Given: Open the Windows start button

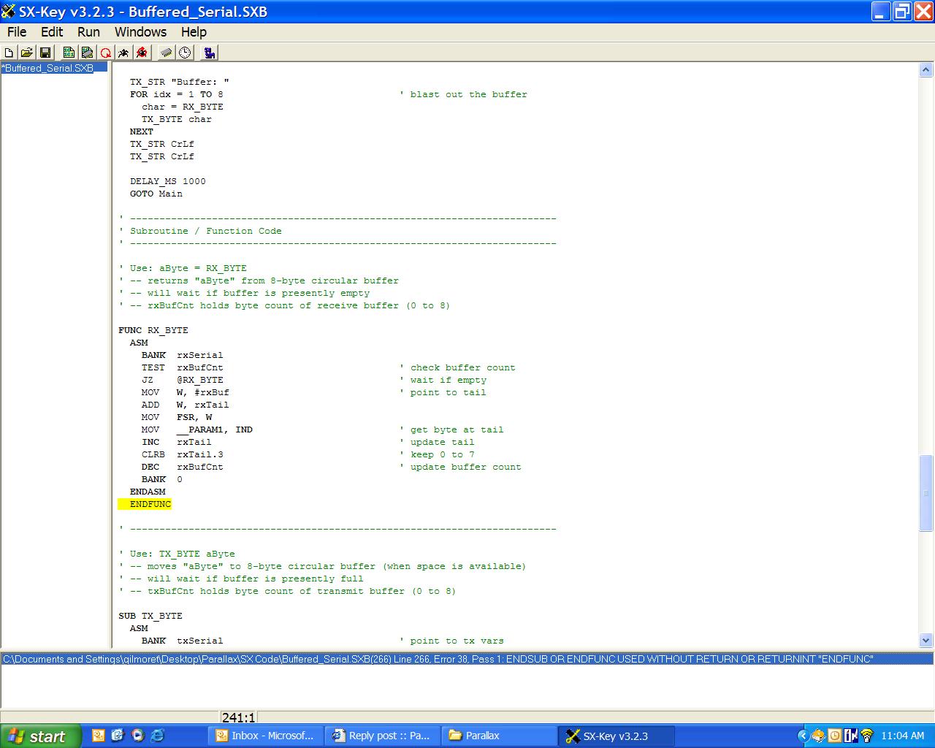Looking at the screenshot, I should click(x=38, y=736).
